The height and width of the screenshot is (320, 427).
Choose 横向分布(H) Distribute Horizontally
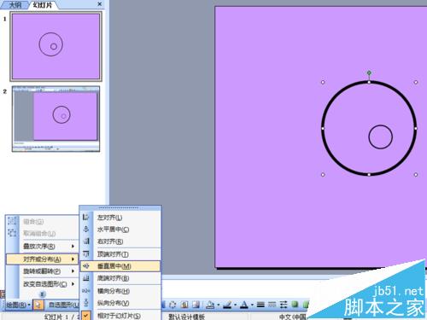(x=120, y=291)
